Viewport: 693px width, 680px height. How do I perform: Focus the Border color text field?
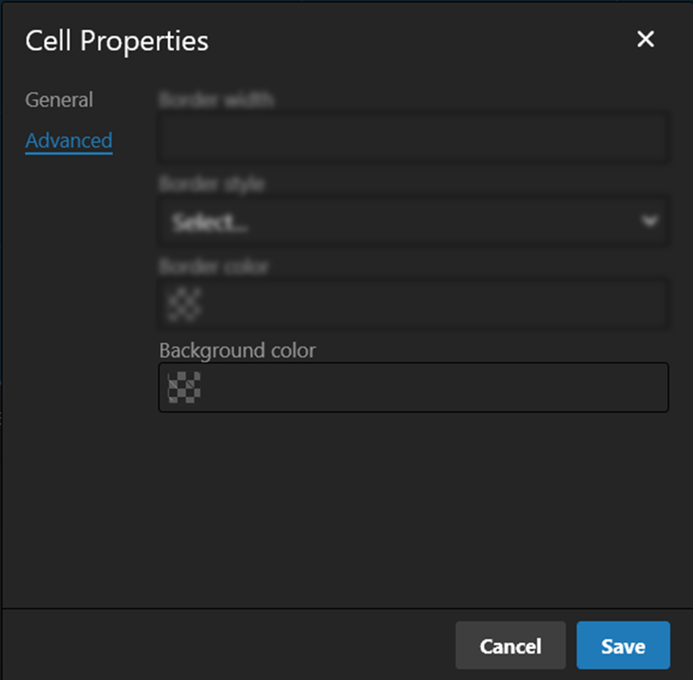pyautogui.click(x=434, y=304)
